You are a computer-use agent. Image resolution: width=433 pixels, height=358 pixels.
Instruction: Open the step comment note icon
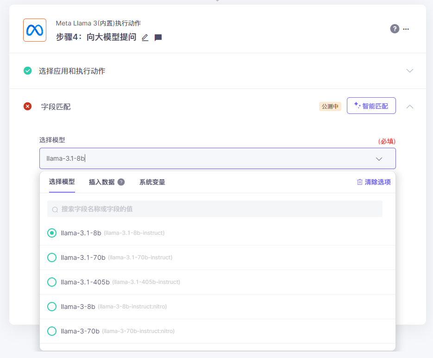[158, 38]
